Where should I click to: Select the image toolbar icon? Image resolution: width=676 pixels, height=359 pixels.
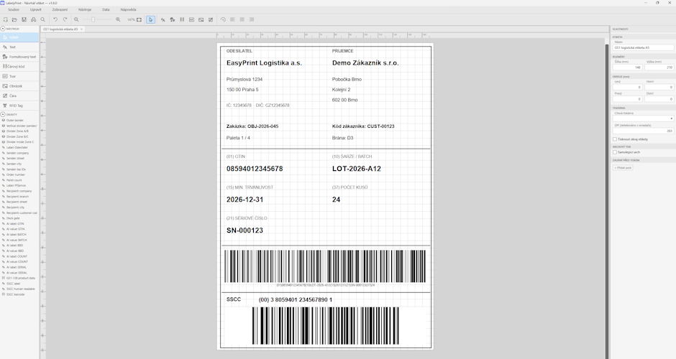click(x=201, y=19)
